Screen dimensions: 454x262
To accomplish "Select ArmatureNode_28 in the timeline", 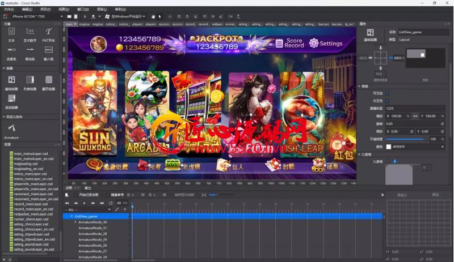I will [x=93, y=234].
